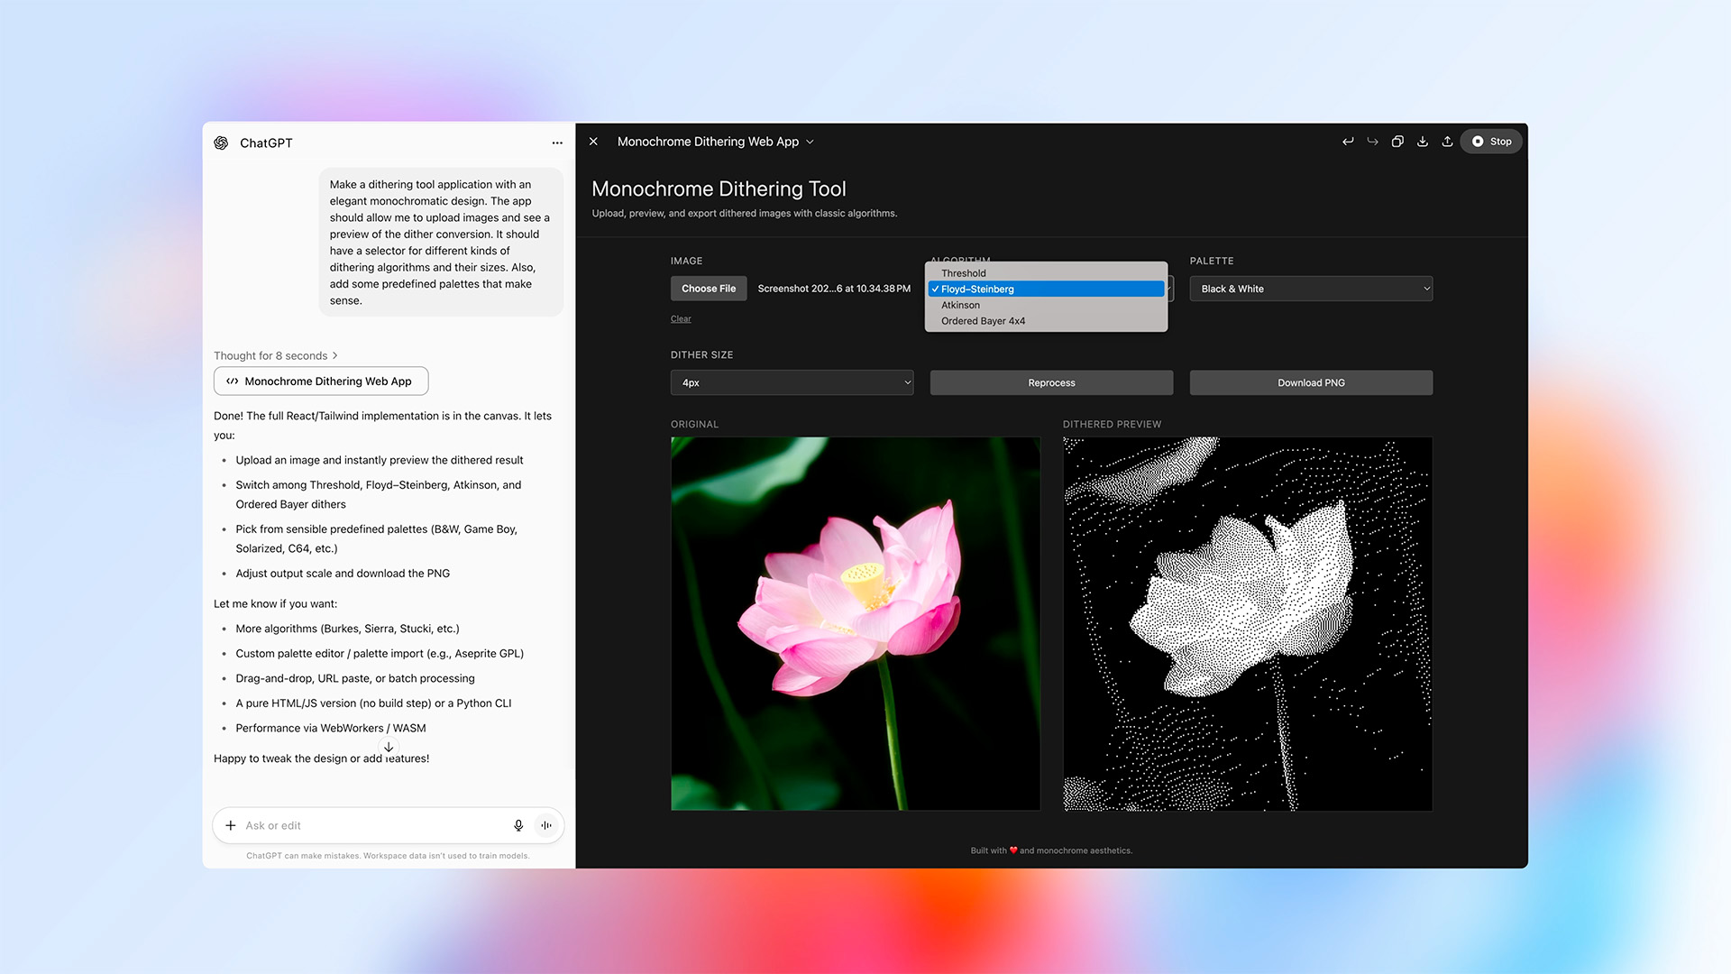Choose Ordered Bayer 4x4 from the list

click(x=983, y=321)
